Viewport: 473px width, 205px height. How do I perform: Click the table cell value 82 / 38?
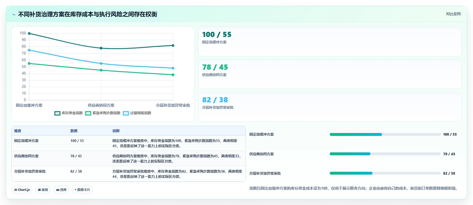pos(76,171)
